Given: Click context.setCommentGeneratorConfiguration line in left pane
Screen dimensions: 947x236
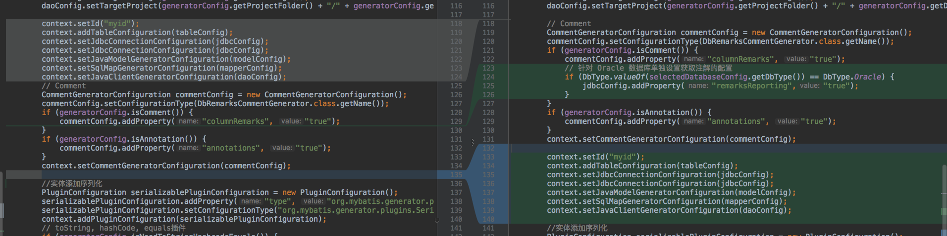Looking at the screenshot, I should [x=166, y=166].
